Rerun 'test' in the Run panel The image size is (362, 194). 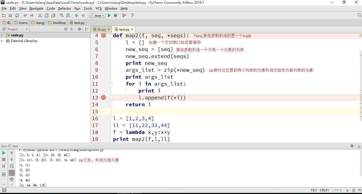[x=4, y=153]
